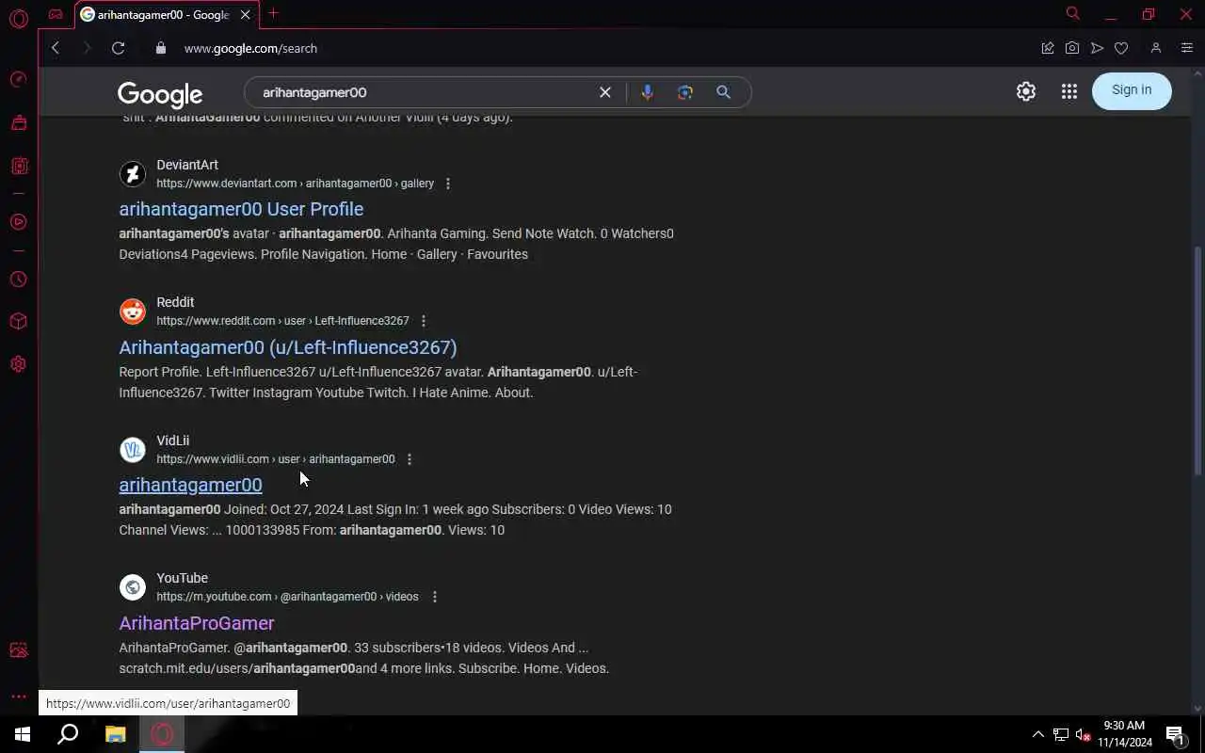The height and width of the screenshot is (753, 1205).
Task: Open Google apps grid
Action: [x=1069, y=91]
